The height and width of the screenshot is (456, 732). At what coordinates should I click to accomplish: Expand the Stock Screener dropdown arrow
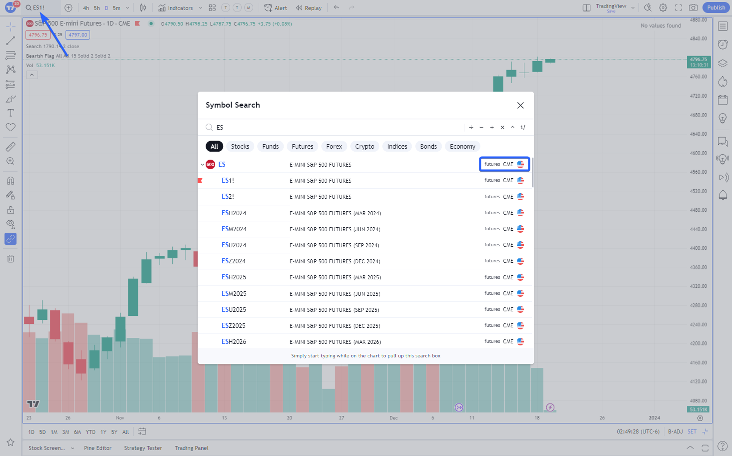tap(73, 448)
